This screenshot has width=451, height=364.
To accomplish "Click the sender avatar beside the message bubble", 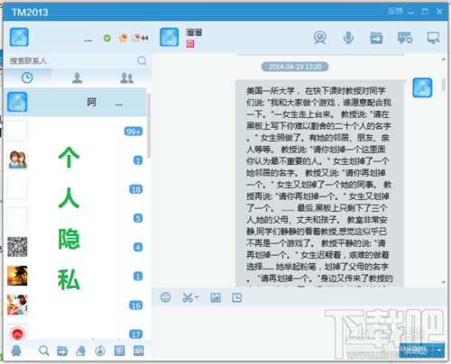I will (422, 87).
